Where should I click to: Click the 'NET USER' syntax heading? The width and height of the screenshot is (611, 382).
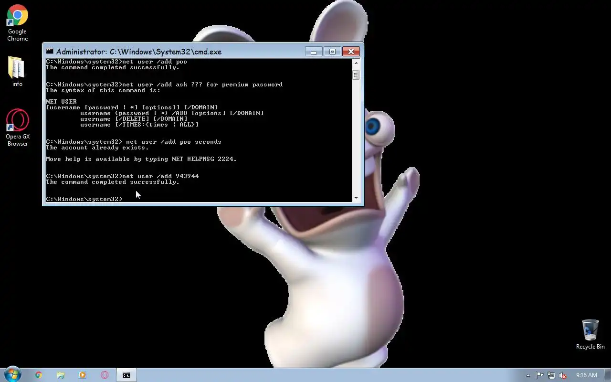(x=61, y=102)
